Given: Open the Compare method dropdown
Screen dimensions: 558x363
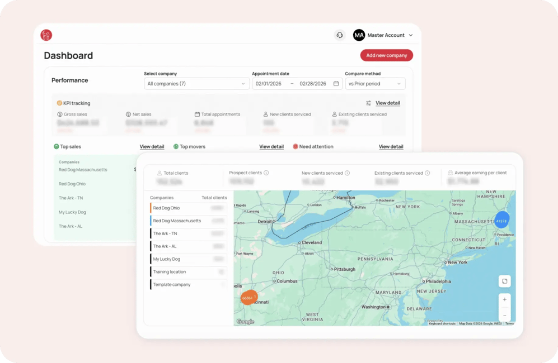Looking at the screenshot, I should (375, 84).
